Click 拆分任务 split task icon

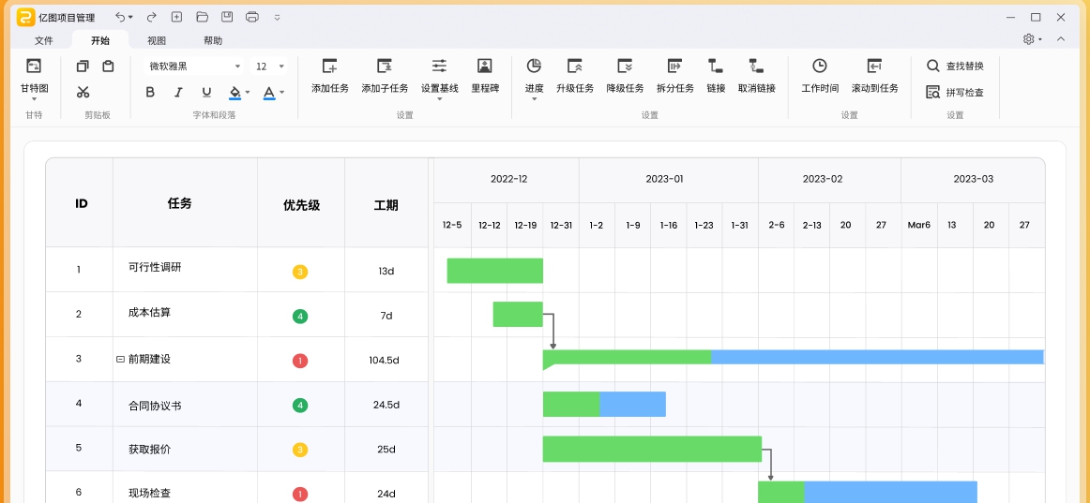[675, 67]
